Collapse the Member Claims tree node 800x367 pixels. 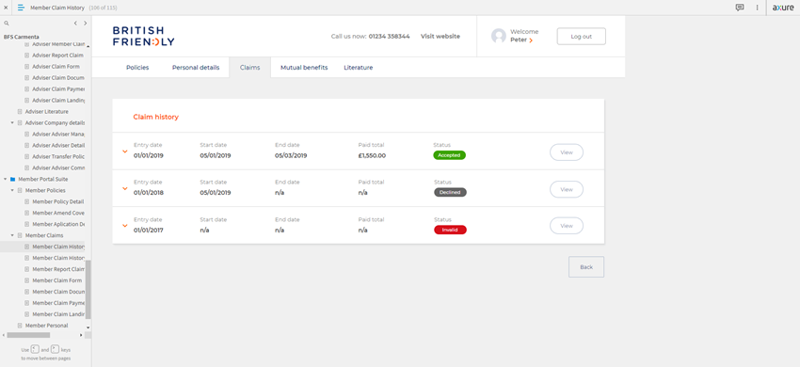click(13, 235)
